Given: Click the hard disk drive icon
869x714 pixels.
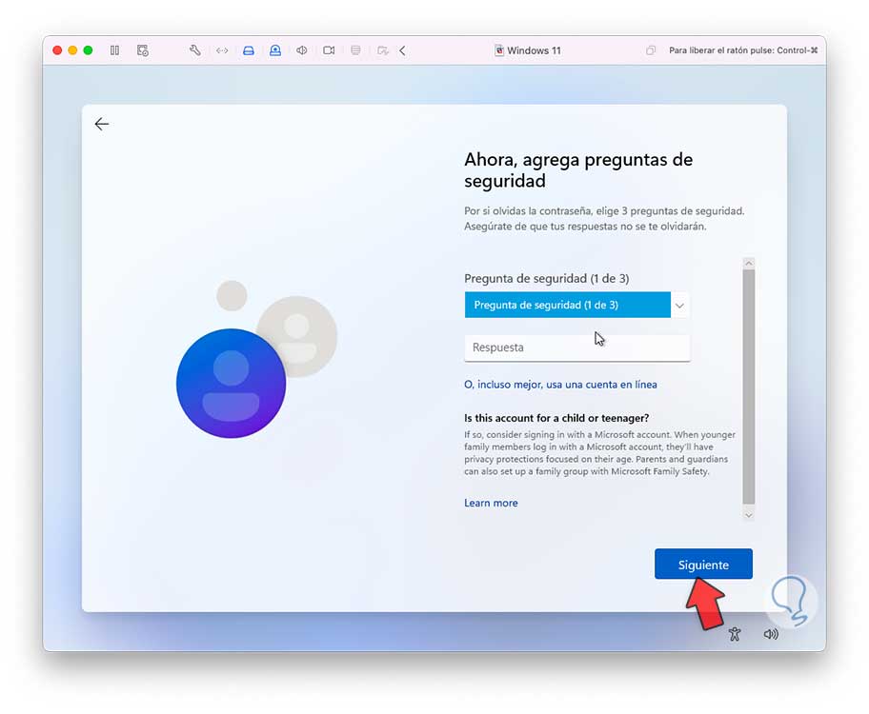Looking at the screenshot, I should pos(249,50).
